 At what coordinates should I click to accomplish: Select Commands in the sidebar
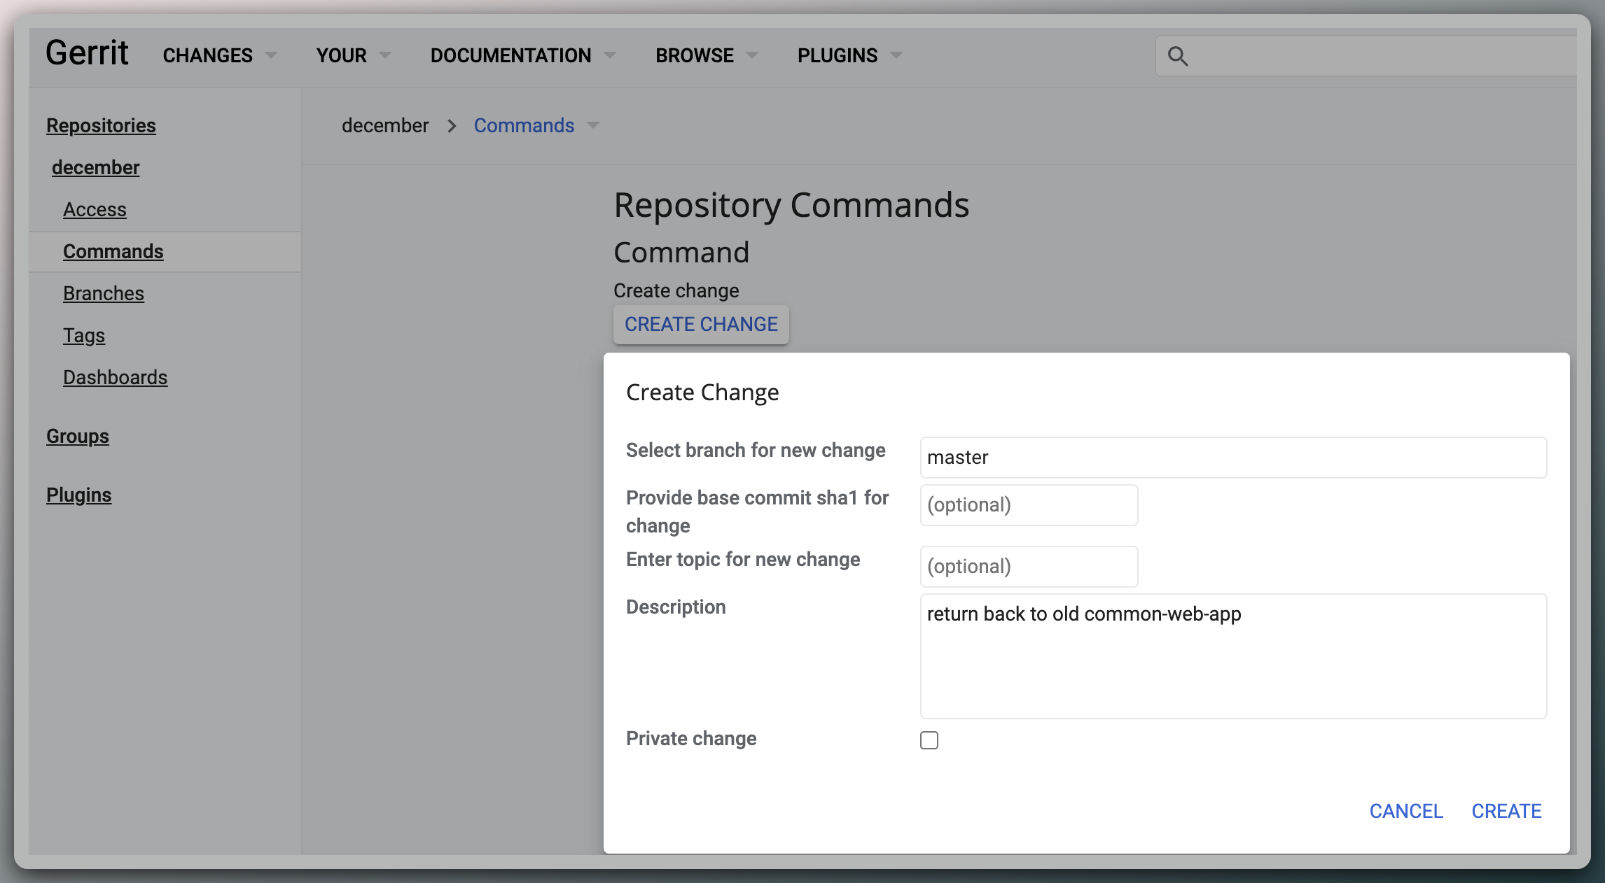[x=113, y=251]
